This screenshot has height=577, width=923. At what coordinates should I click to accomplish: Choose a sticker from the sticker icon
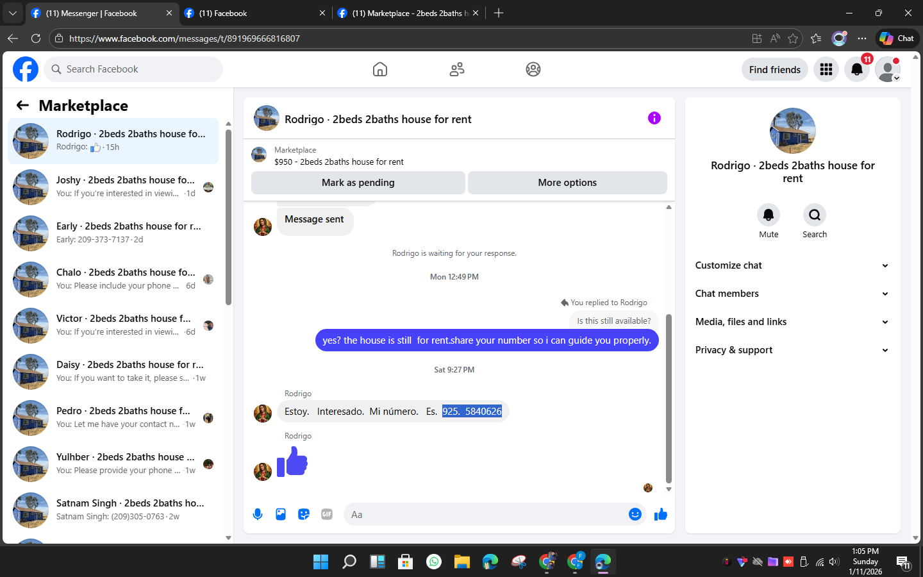click(x=304, y=514)
